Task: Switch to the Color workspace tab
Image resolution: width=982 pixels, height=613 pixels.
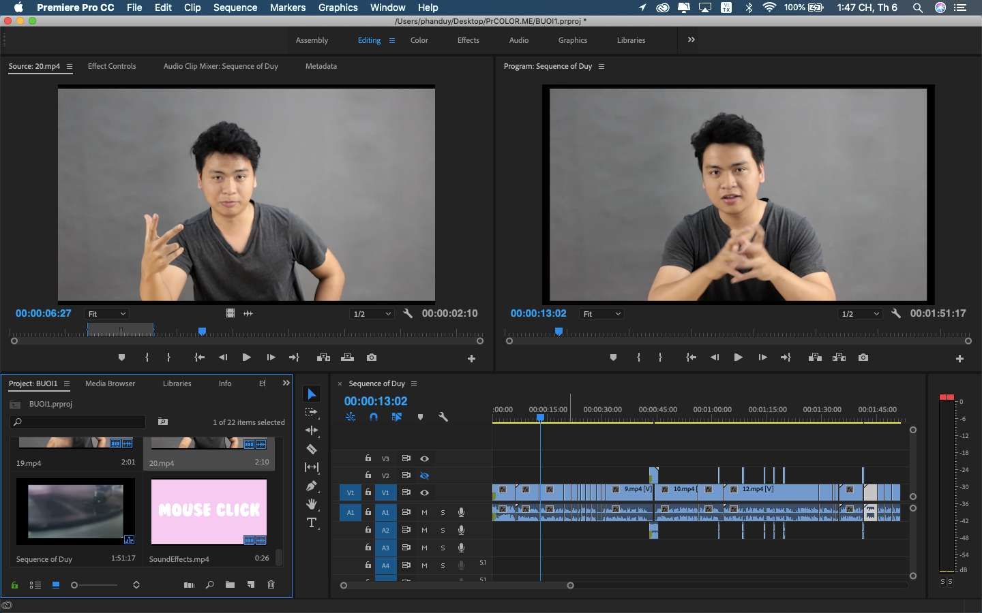Action: (419, 40)
